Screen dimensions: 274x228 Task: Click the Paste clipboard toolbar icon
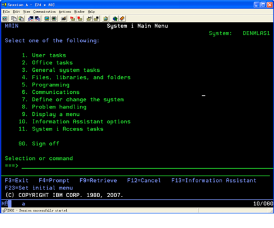click(21, 19)
